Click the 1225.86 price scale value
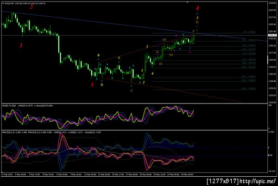This screenshot has height=186, width=278. pyautogui.click(x=272, y=10)
